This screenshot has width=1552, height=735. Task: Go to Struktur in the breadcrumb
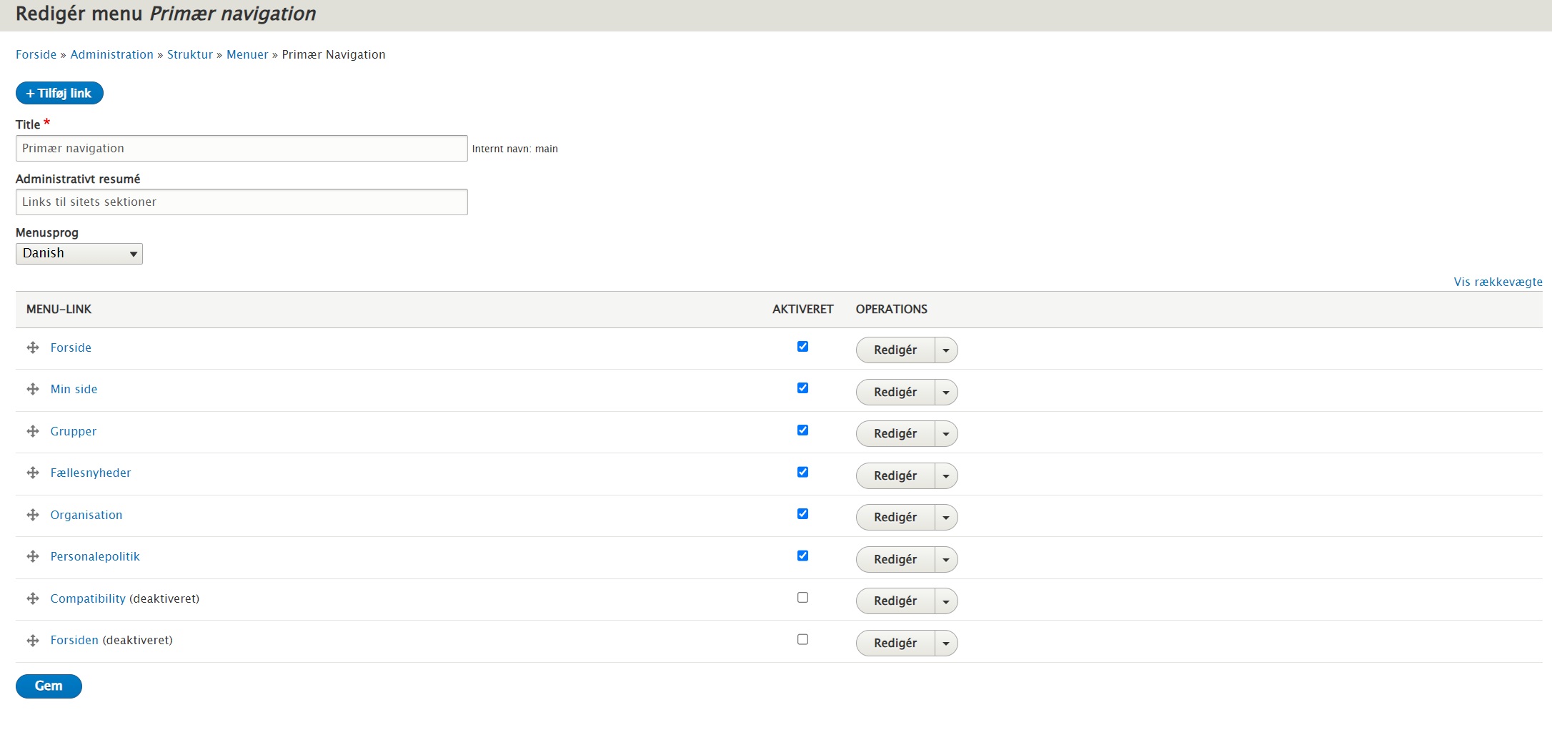click(189, 55)
